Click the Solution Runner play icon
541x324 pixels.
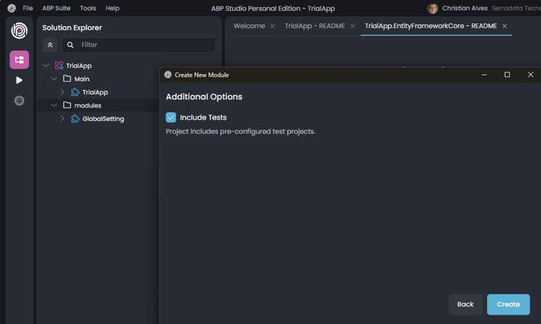point(20,80)
